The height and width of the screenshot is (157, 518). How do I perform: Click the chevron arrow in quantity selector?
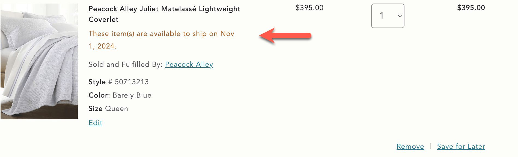[400, 16]
